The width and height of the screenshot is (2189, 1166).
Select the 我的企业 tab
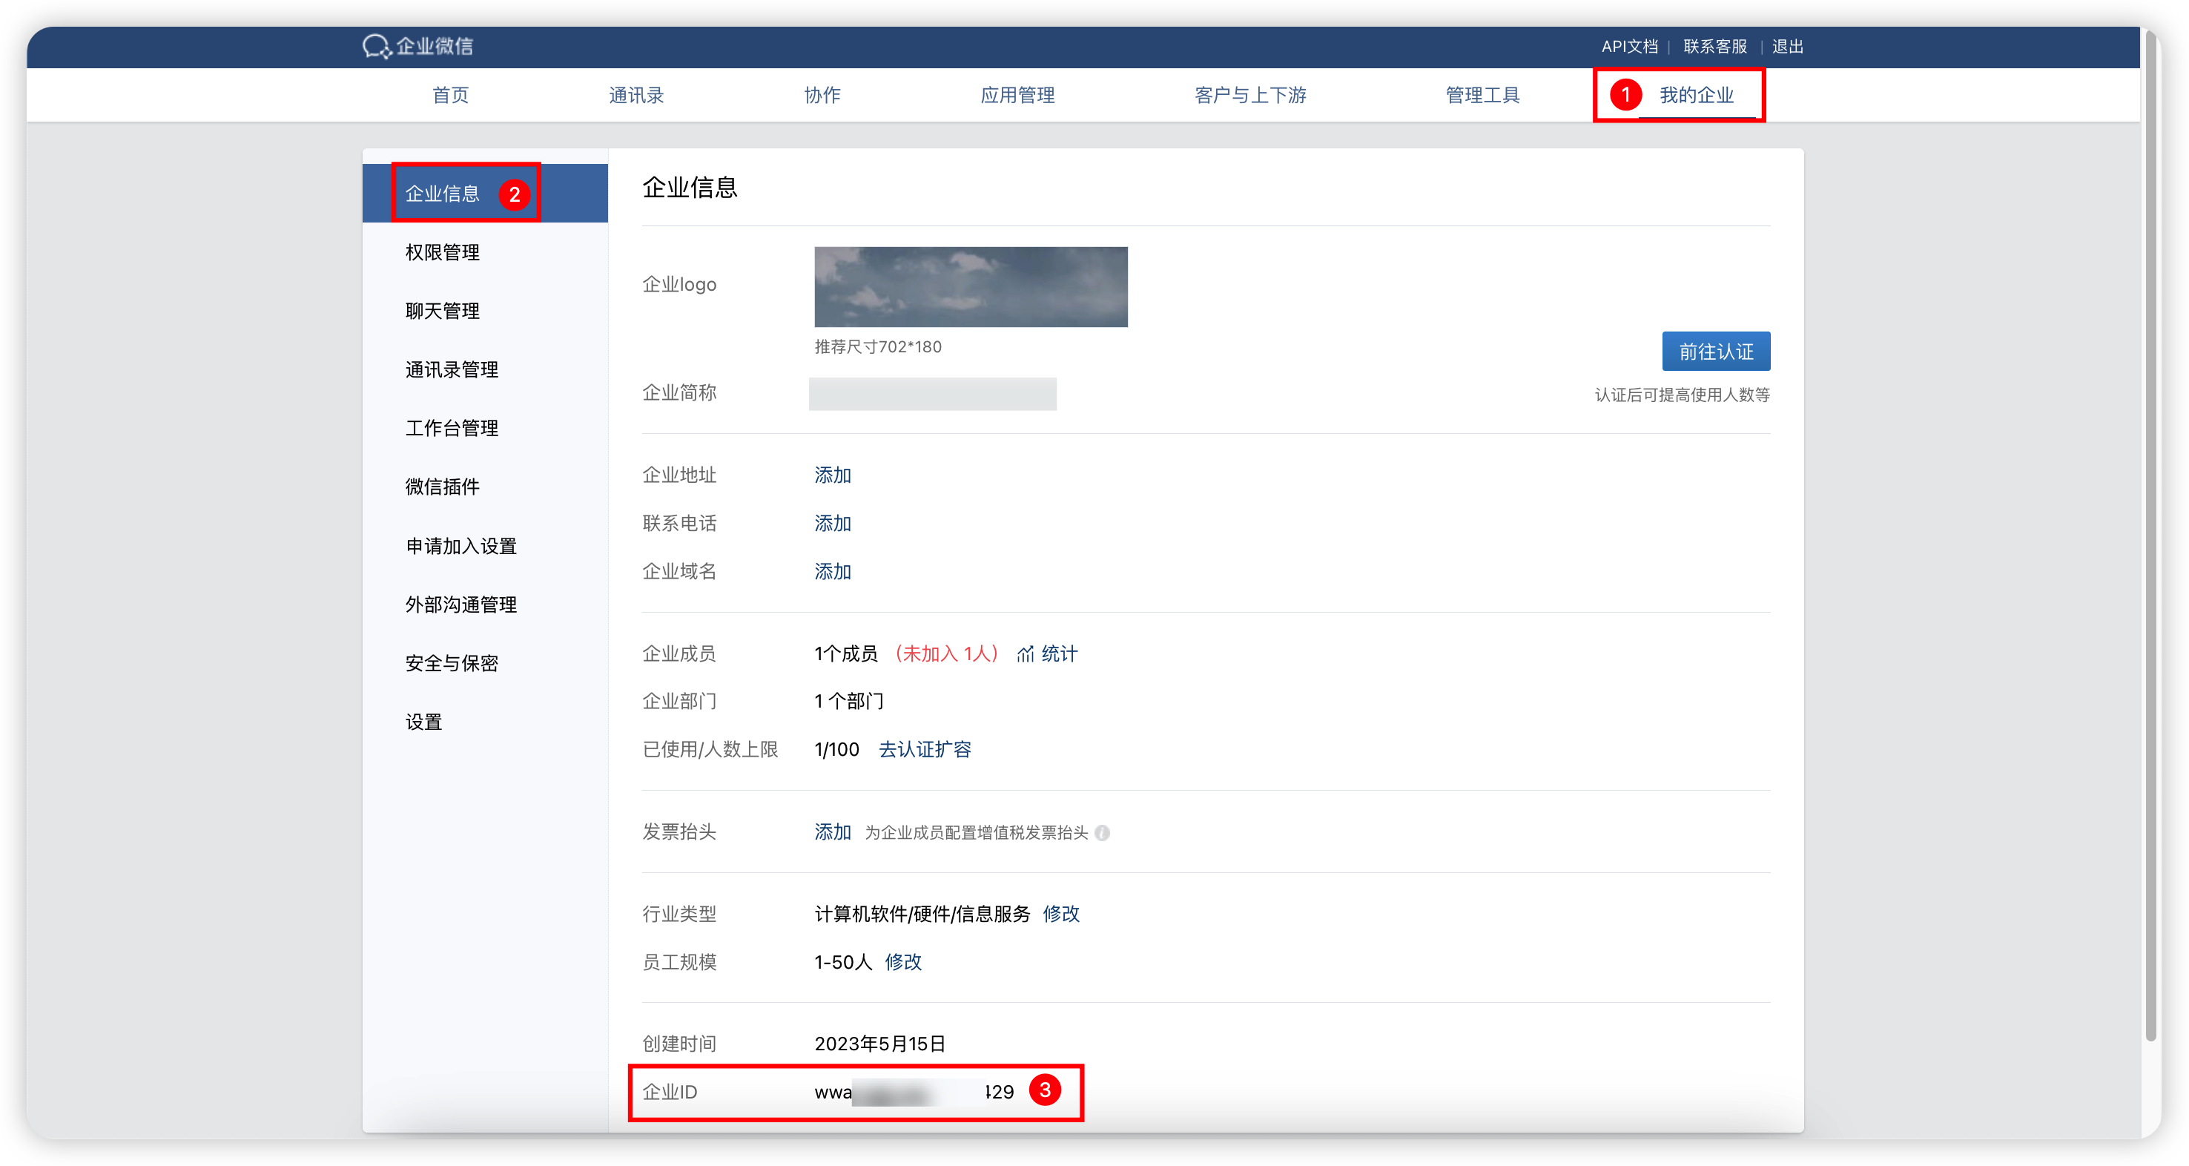pos(1696,95)
